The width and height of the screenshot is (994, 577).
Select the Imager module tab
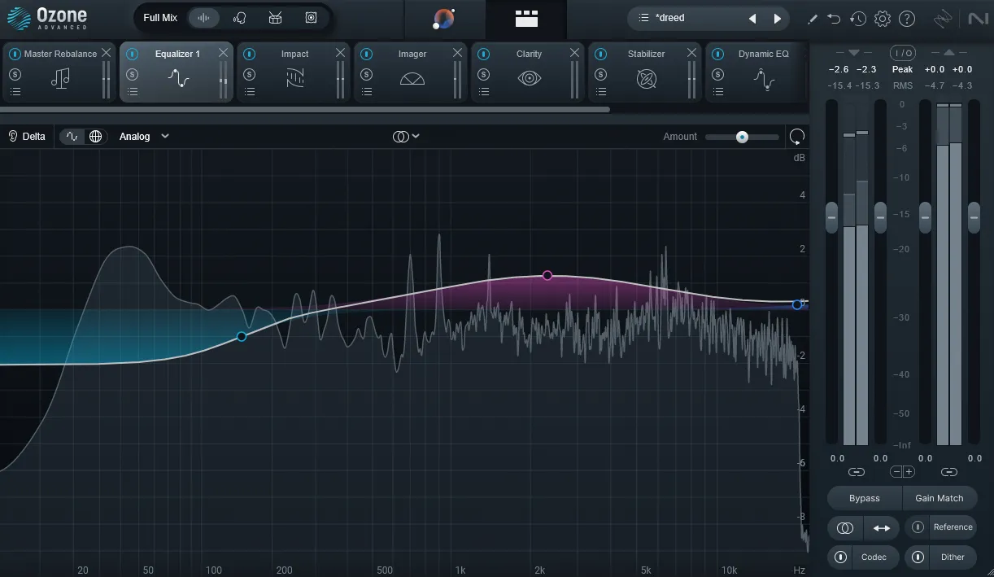coord(411,72)
